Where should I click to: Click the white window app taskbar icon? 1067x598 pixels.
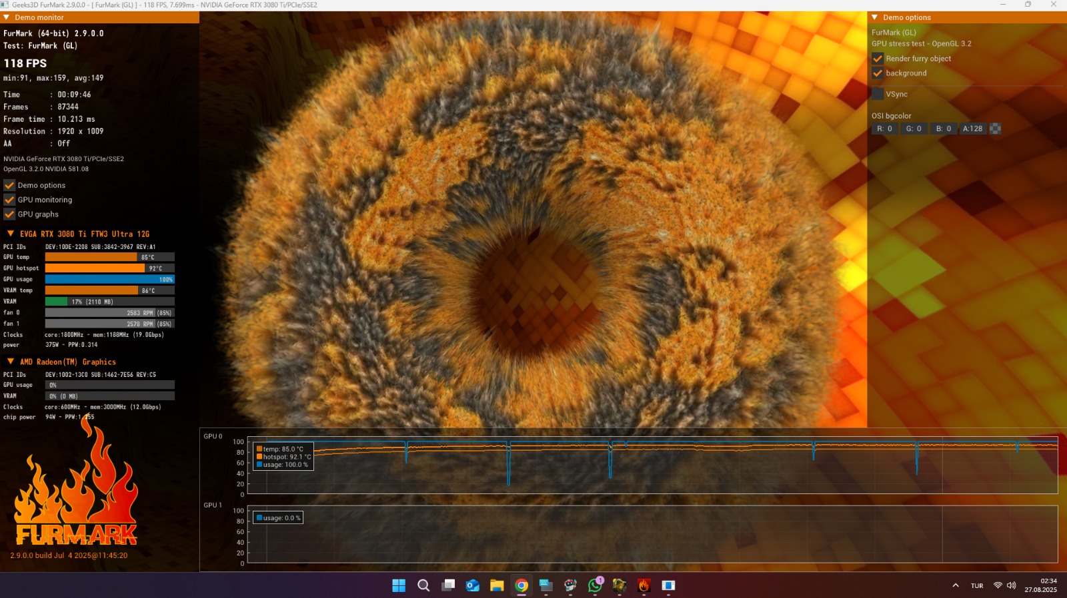point(668,585)
